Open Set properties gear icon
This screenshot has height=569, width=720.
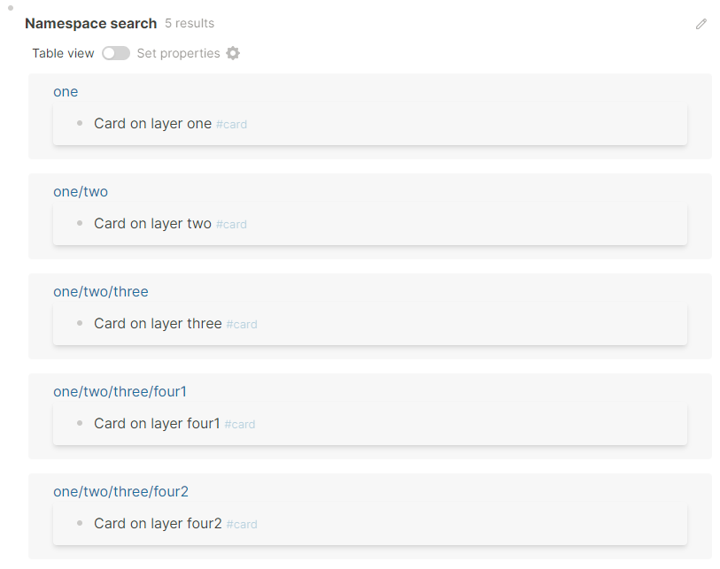click(x=232, y=53)
